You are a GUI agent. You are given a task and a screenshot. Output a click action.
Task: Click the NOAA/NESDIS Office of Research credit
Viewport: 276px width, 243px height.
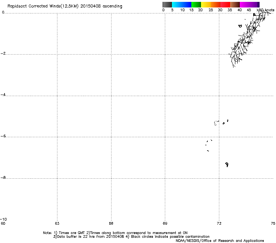click(x=220, y=241)
